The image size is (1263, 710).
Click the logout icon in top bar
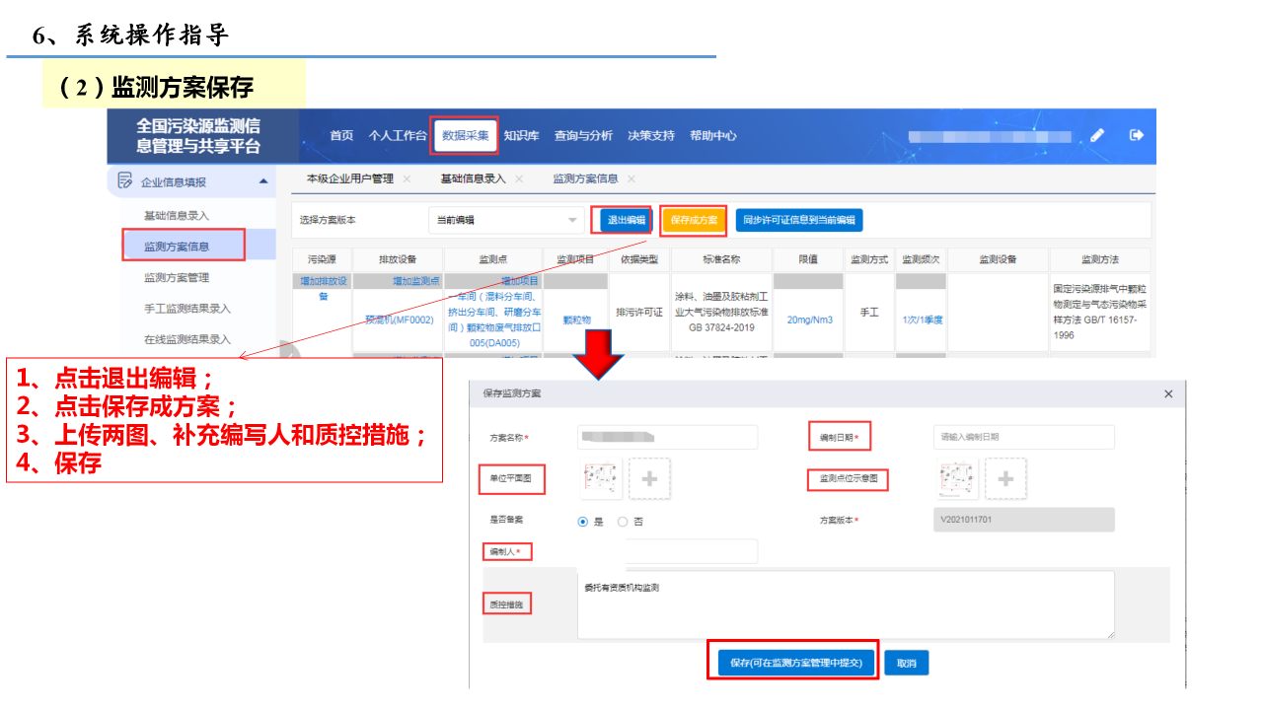(1137, 135)
